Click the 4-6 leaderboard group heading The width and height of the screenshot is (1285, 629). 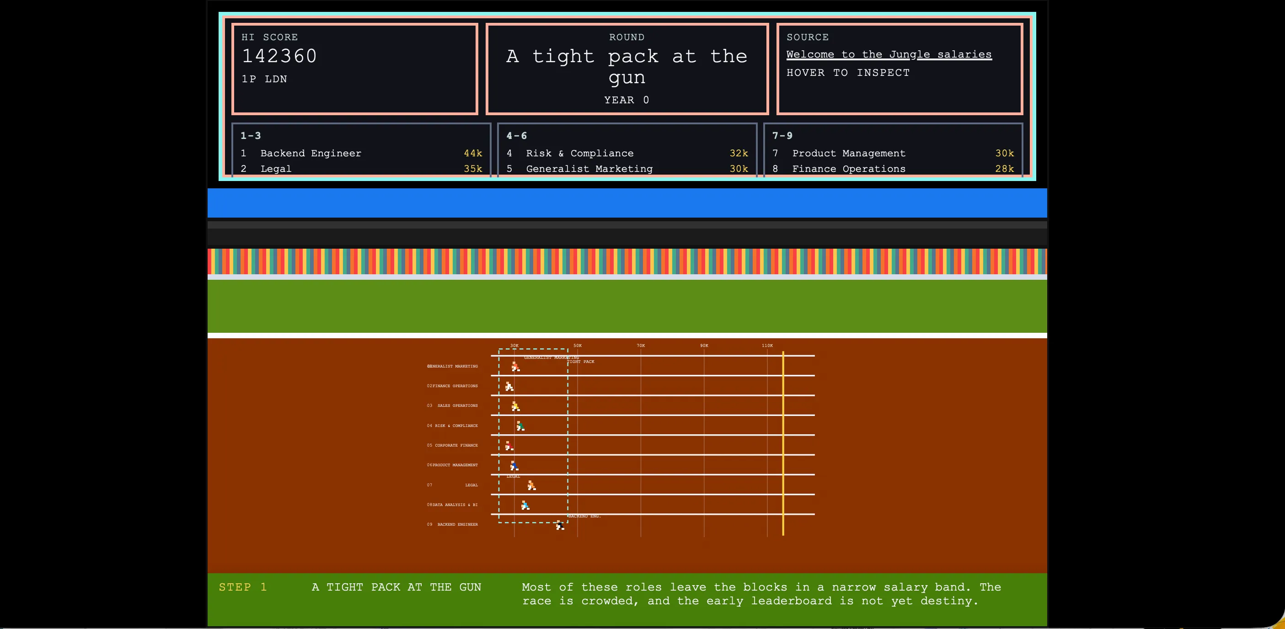(516, 135)
